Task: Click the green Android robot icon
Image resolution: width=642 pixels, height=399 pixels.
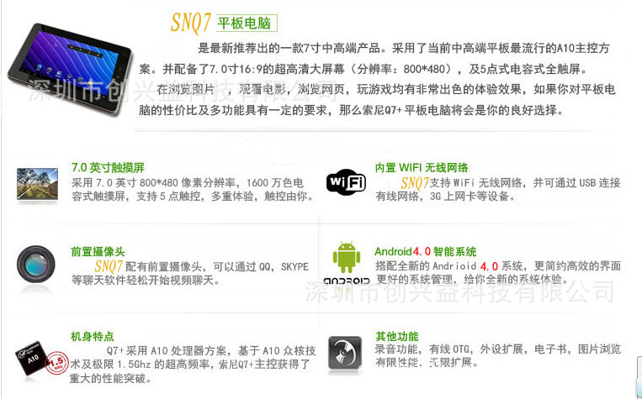Action: (347, 258)
